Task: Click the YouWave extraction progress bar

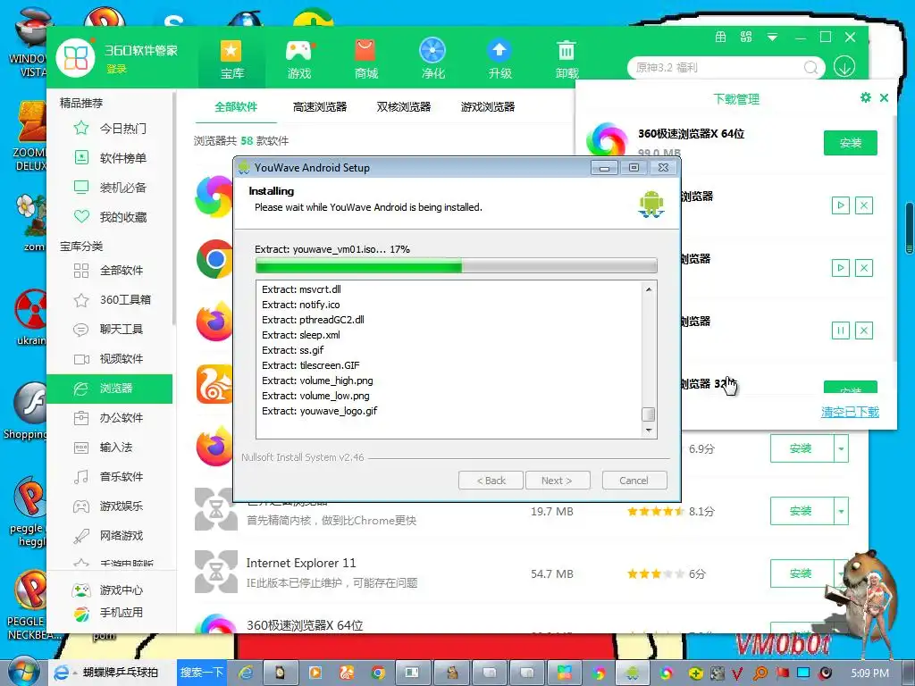Action: [457, 266]
